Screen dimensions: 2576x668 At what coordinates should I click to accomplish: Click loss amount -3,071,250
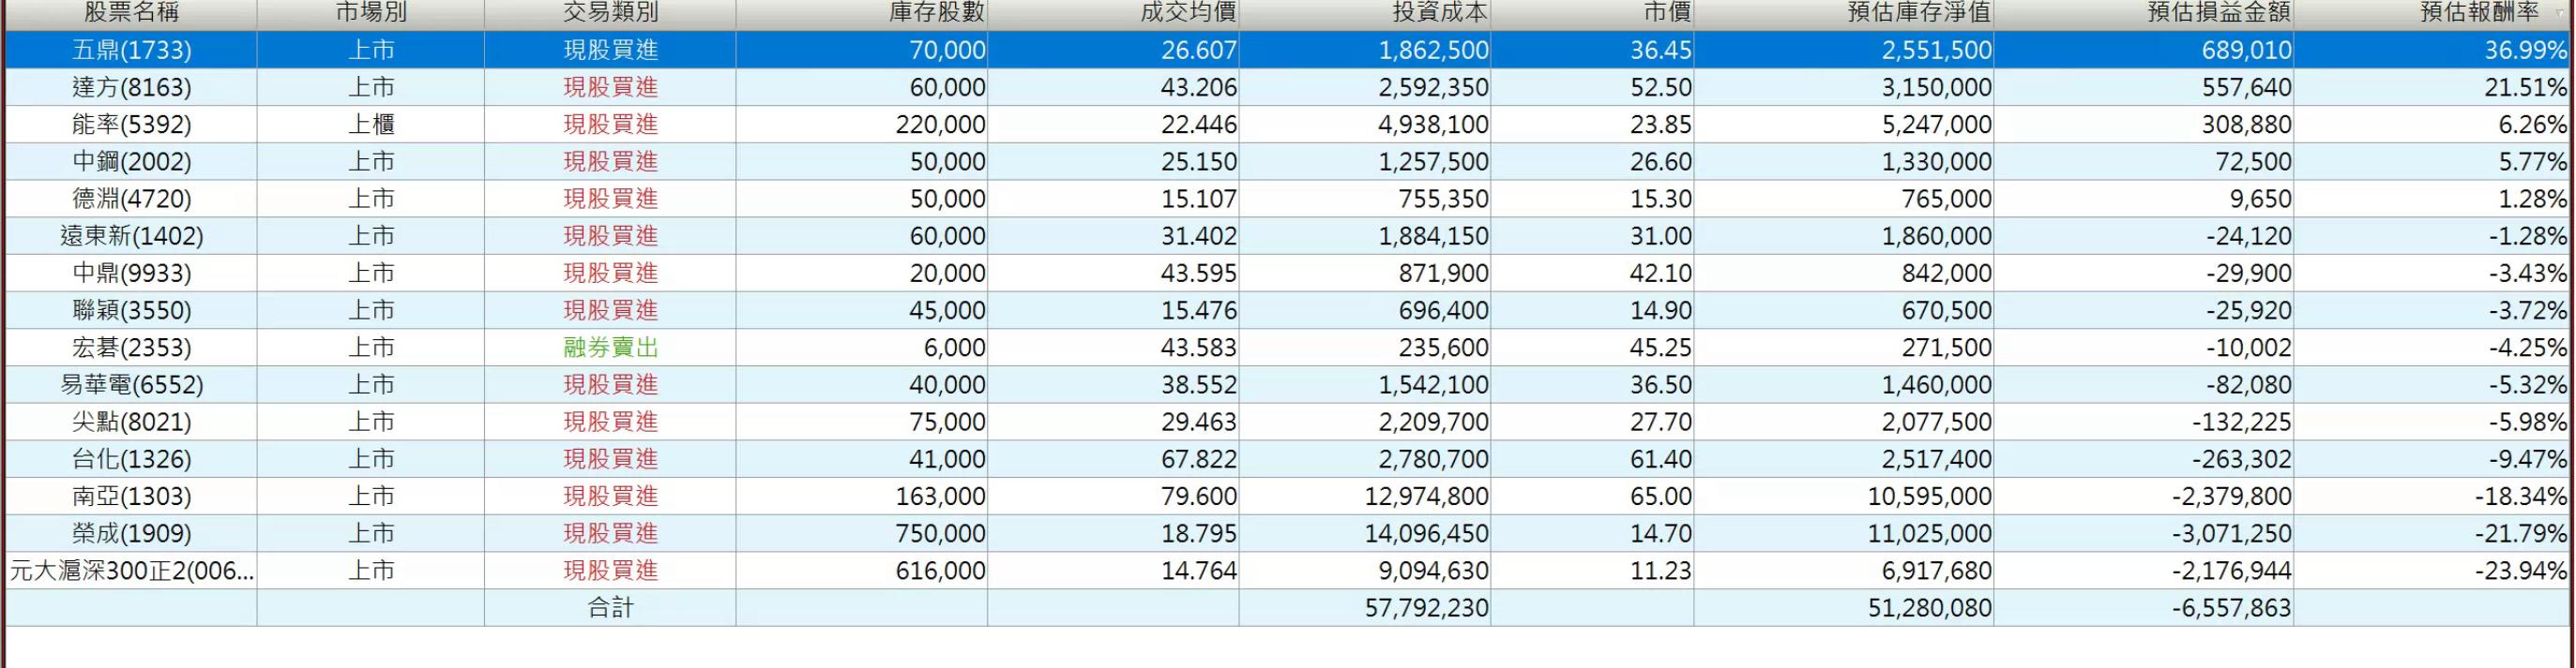pyautogui.click(x=2231, y=533)
